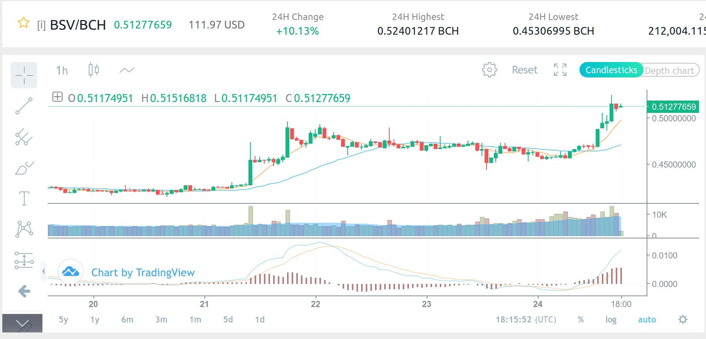The width and height of the screenshot is (706, 339).
Task: Open the pattern drawing tool
Action: coord(24,229)
